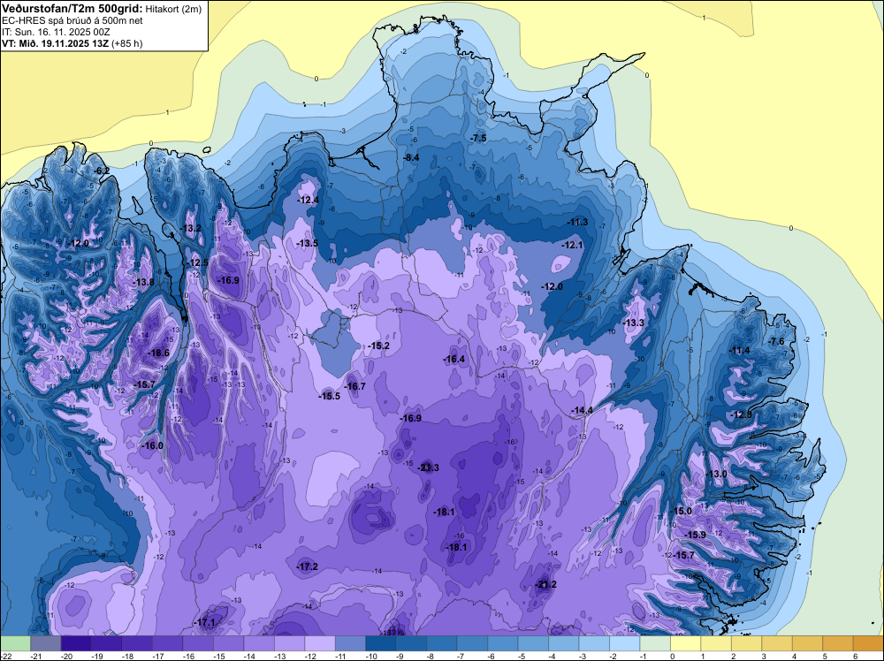
Task: Select the legend swatch above label -22
Action: click(15, 643)
